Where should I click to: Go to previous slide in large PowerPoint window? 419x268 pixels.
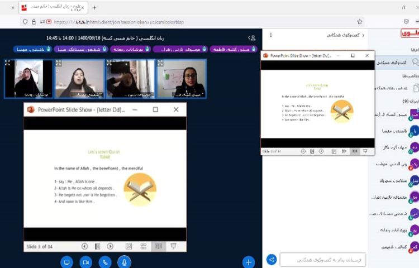click(84, 246)
